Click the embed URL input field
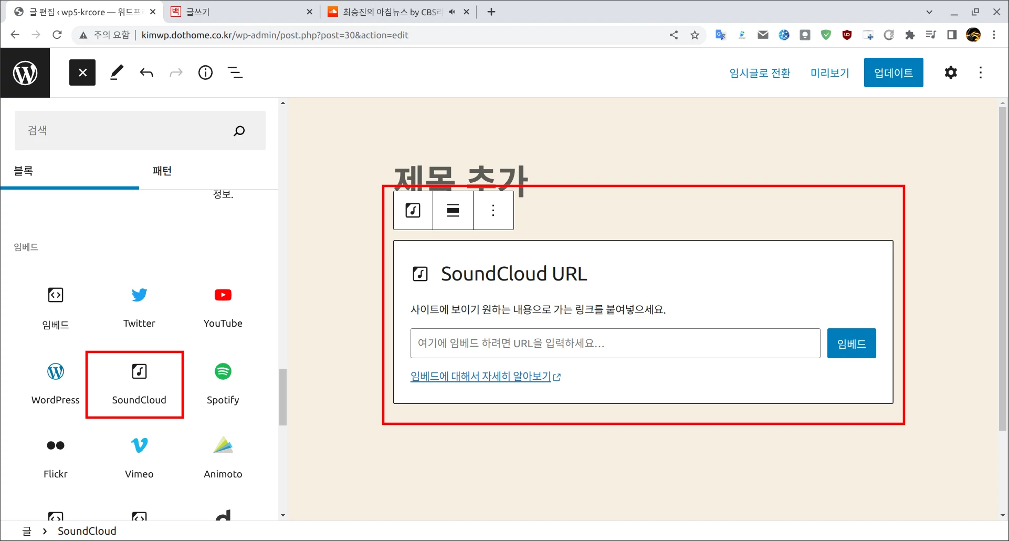The image size is (1009, 541). point(614,343)
